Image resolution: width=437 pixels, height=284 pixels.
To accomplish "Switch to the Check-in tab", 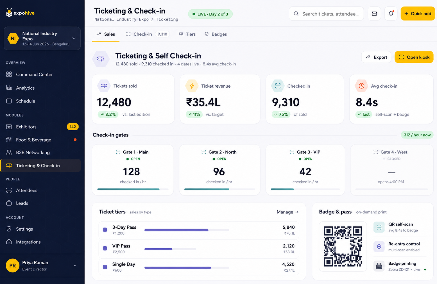I will pyautogui.click(x=148, y=34).
